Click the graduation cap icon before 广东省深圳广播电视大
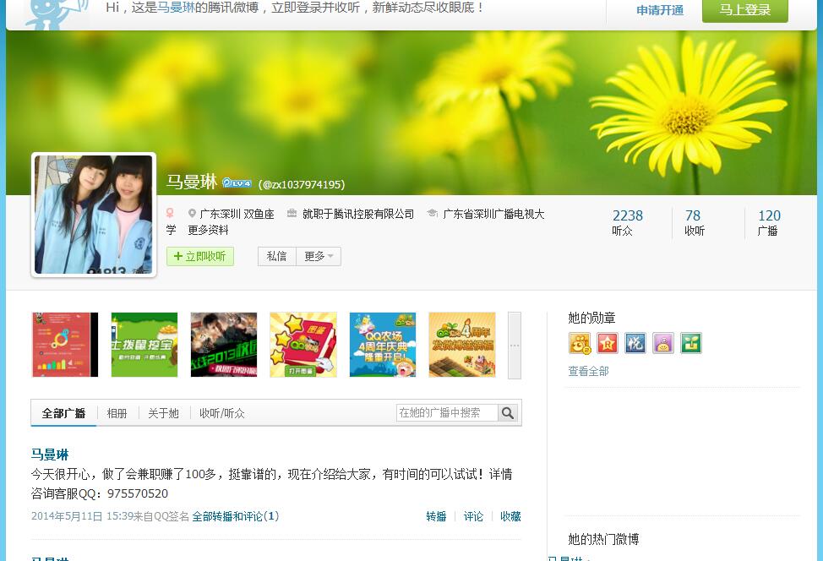823x561 pixels. pos(432,213)
